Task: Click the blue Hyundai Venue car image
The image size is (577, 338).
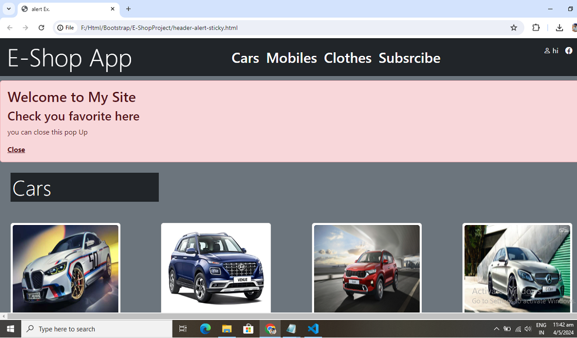Action: coord(216,269)
